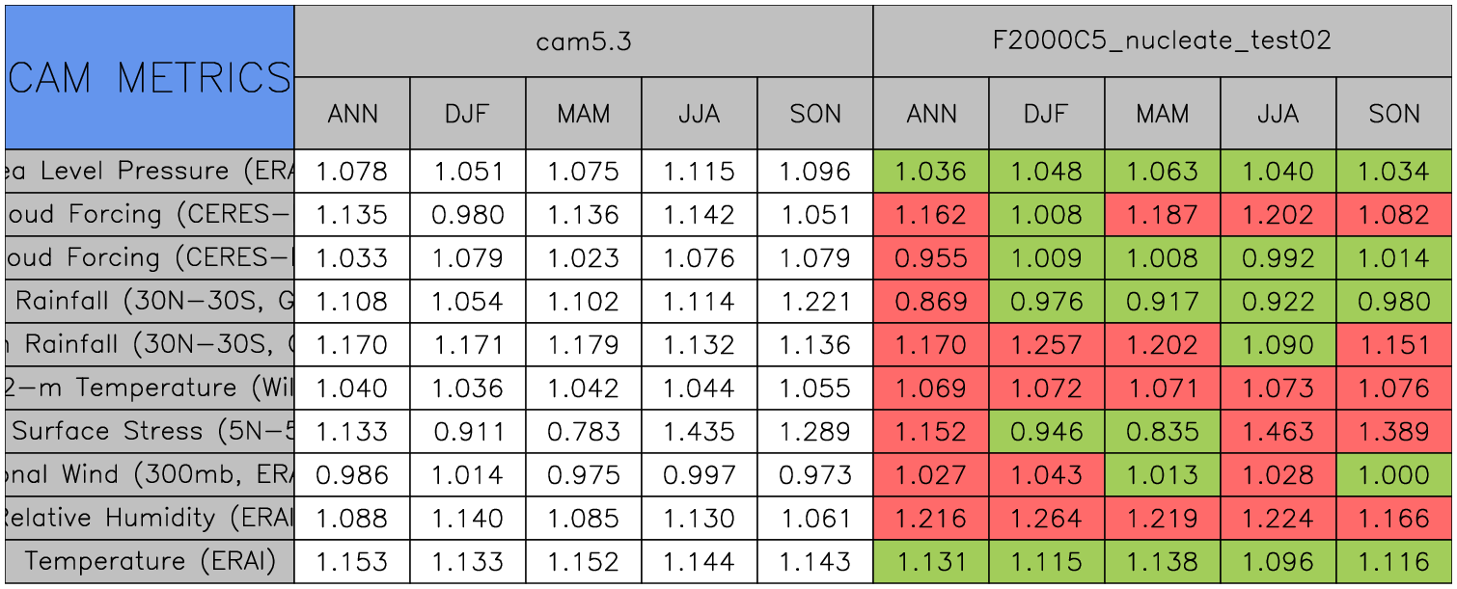
Task: Select the Temperature (ERAI) bottom row label
Action: [x=150, y=562]
